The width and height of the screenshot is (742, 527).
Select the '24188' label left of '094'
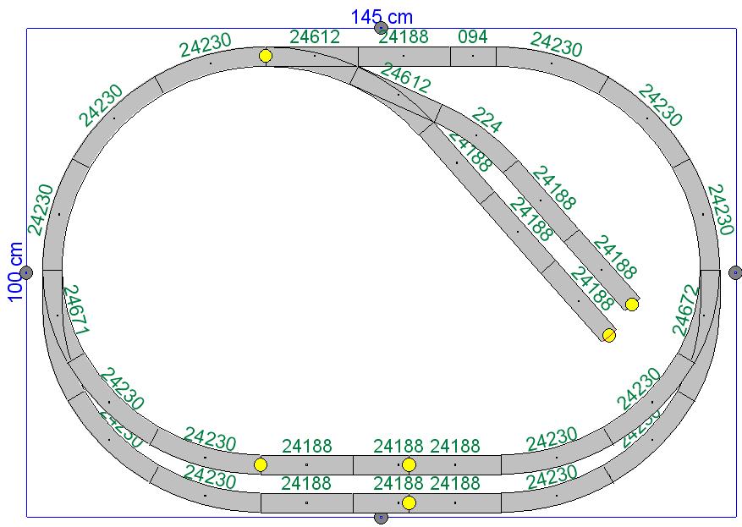pyautogui.click(x=404, y=37)
